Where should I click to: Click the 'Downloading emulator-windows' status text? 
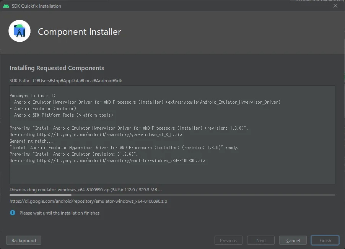tap(85, 190)
